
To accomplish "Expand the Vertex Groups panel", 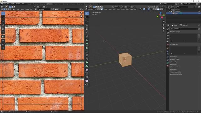I will [176, 32].
